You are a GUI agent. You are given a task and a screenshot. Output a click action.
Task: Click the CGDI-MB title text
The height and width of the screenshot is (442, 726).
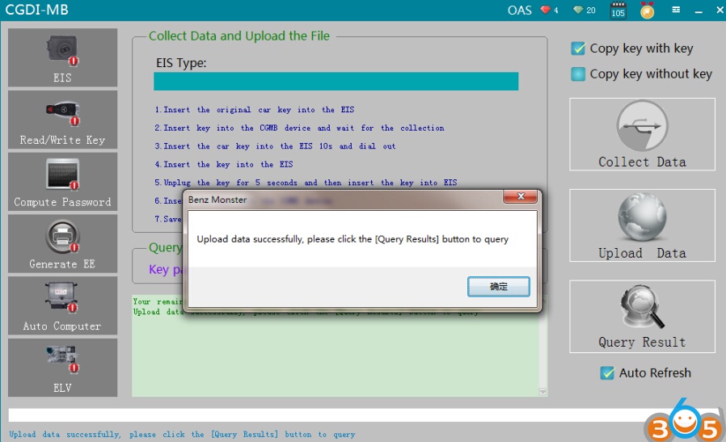point(36,9)
